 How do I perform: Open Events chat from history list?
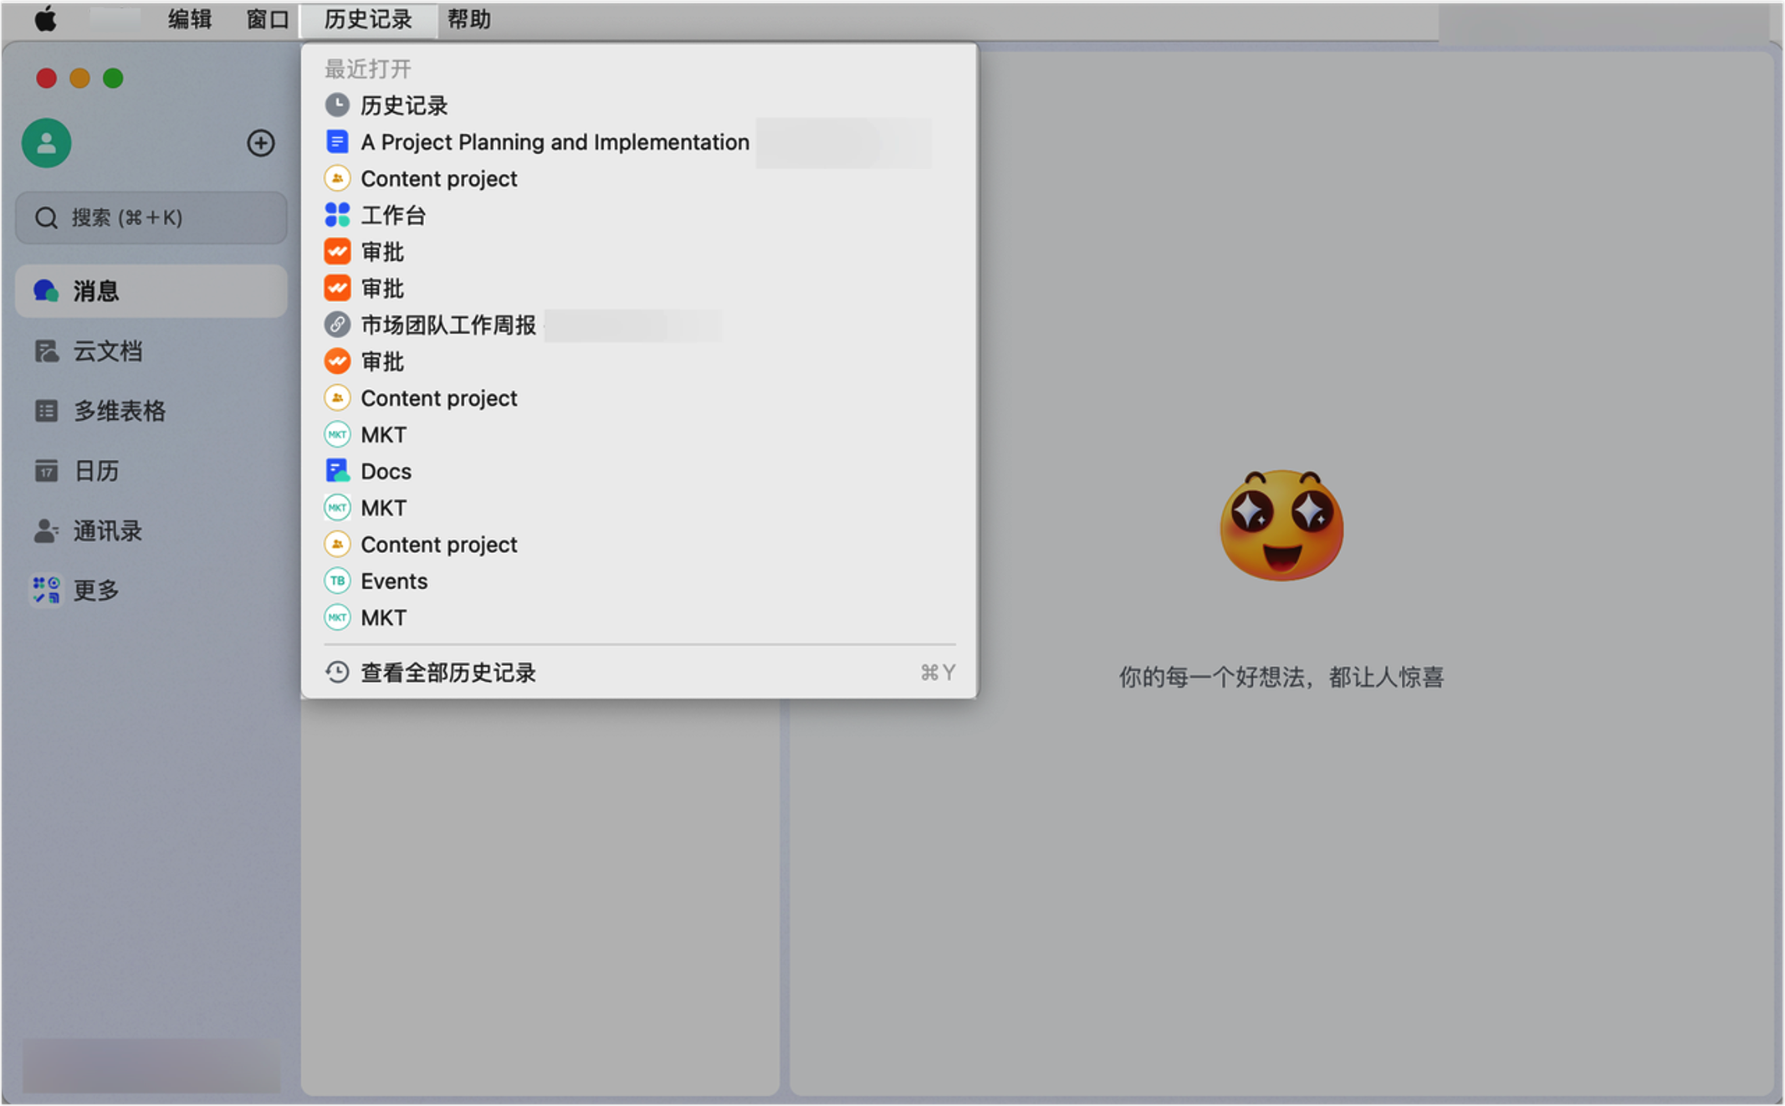[393, 581]
